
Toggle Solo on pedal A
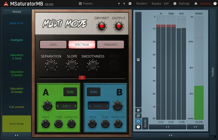pyautogui.click(x=70, y=92)
